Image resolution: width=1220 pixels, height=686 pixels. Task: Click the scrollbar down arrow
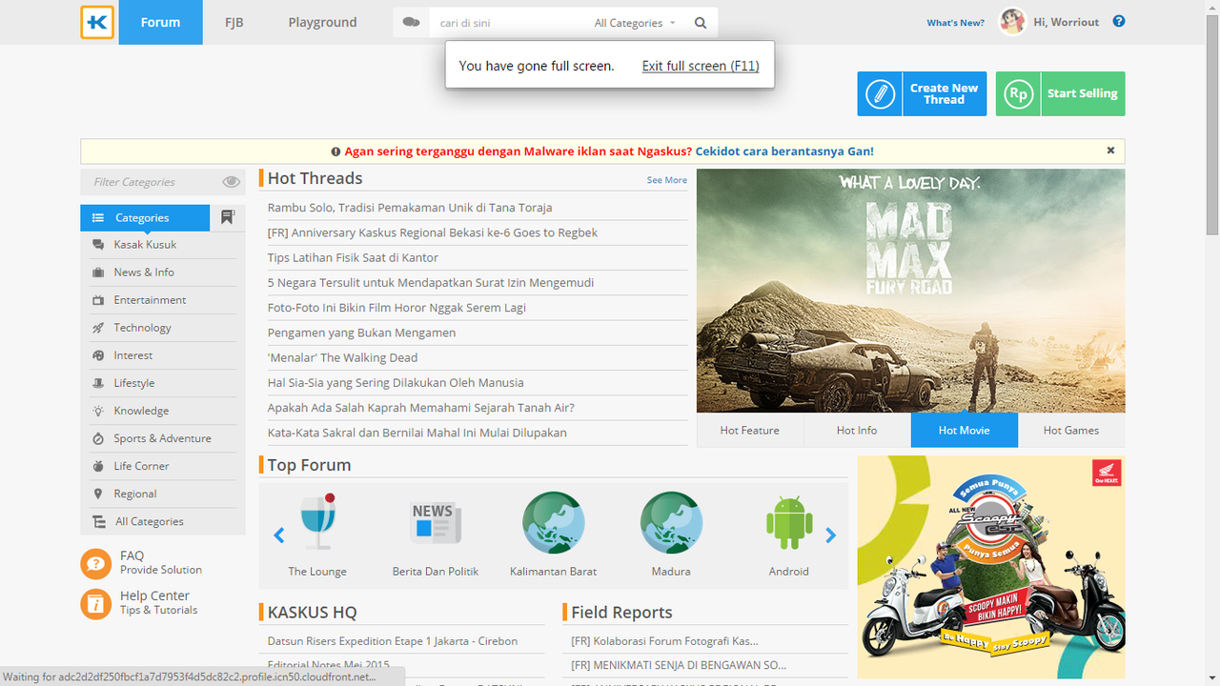1212,678
